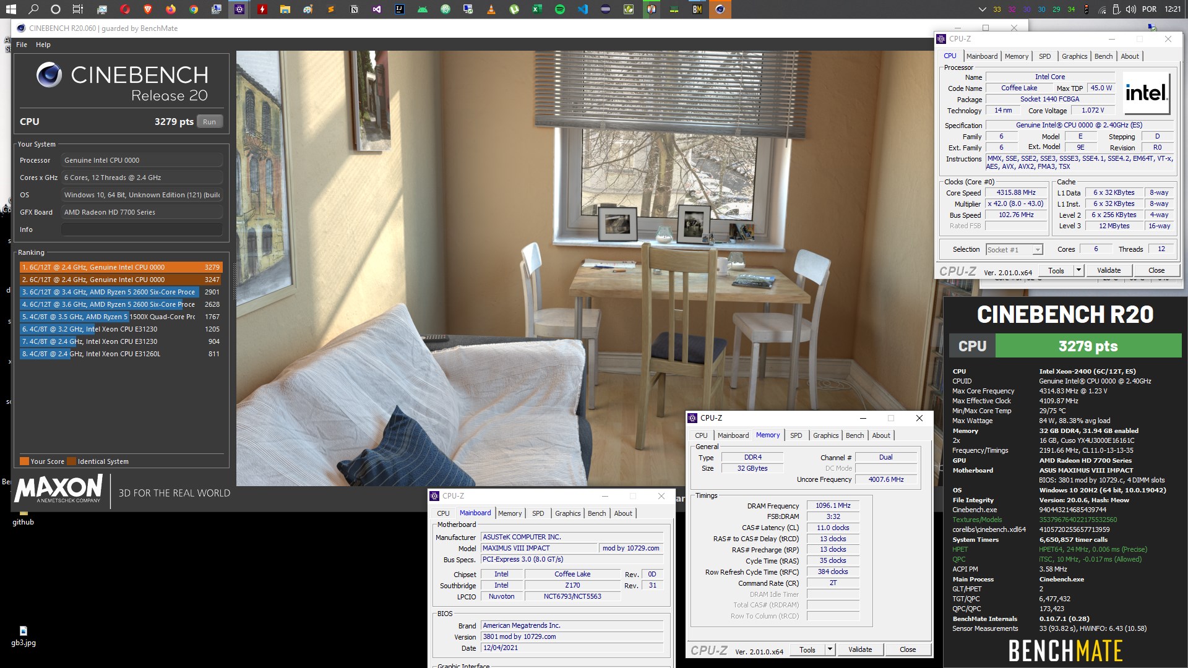The height and width of the screenshot is (668, 1188).
Task: Open Spotify from the taskbar
Action: (x=560, y=9)
